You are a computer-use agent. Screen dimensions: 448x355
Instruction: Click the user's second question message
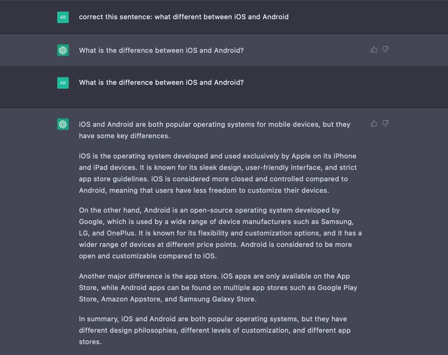[161, 83]
